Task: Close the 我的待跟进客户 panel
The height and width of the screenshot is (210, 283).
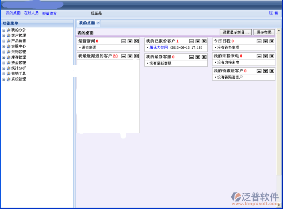Action: coord(272,71)
